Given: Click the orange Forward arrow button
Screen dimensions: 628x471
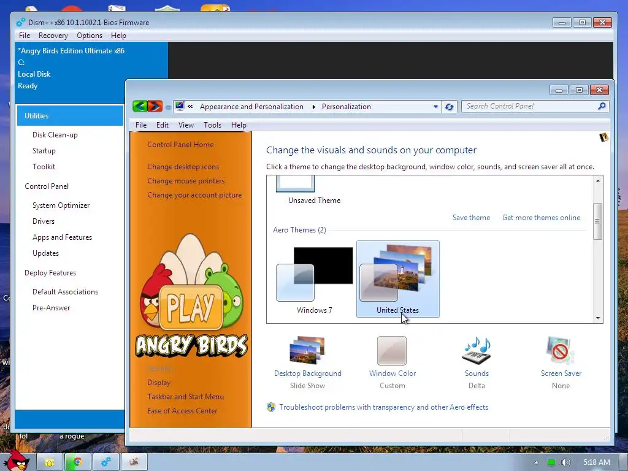Looking at the screenshot, I should click(x=155, y=106).
